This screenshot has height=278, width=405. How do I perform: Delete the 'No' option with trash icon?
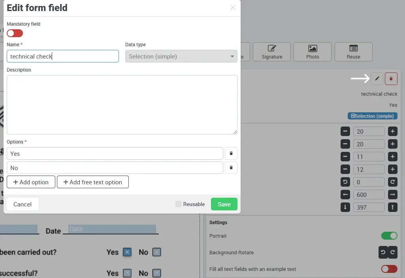(231, 168)
